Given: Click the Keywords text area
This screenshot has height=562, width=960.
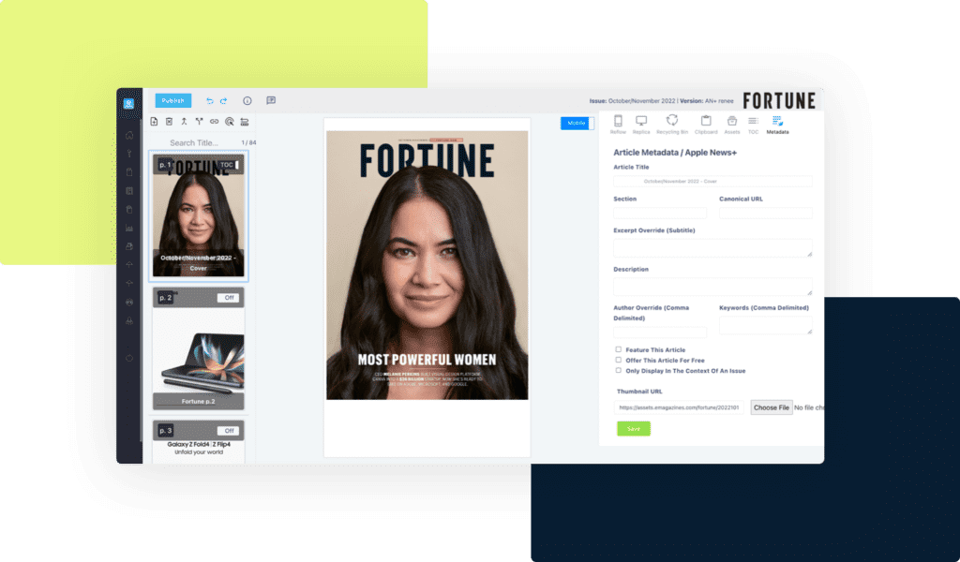Looking at the screenshot, I should pyautogui.click(x=766, y=325).
